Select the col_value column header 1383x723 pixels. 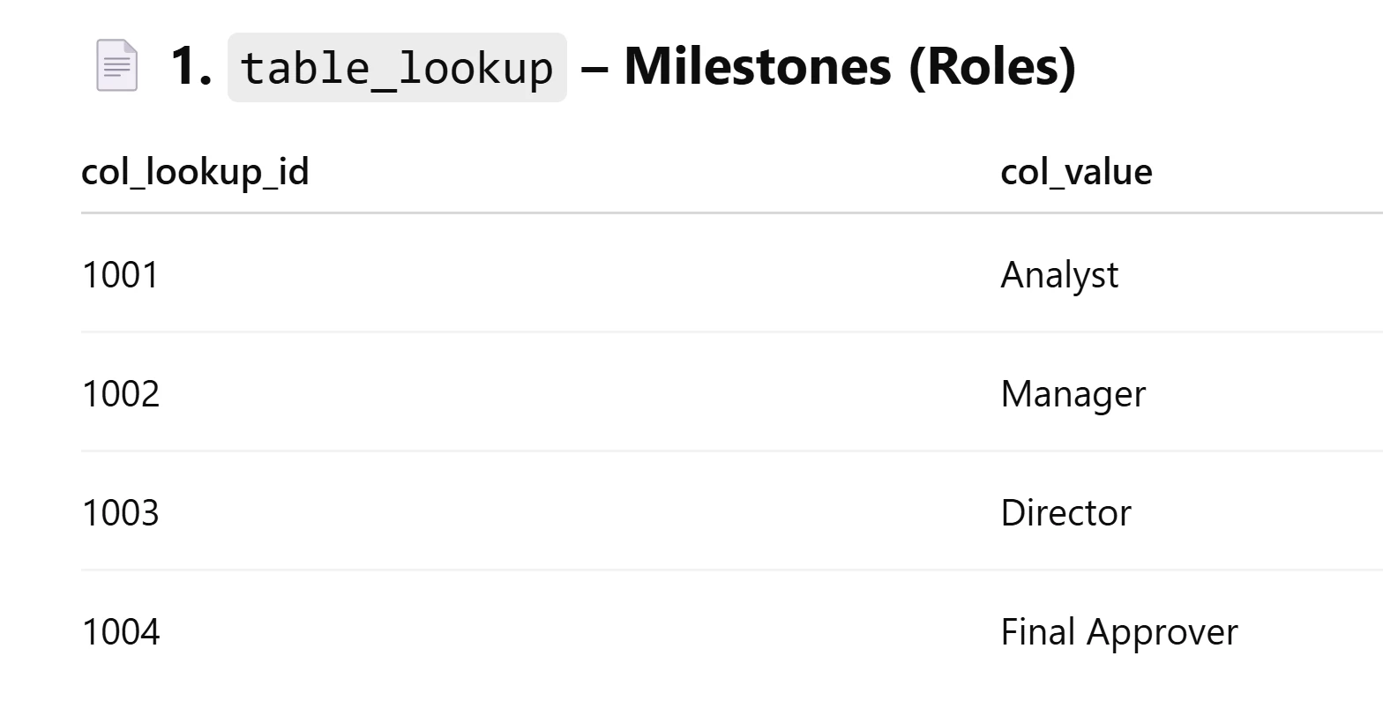1076,171
